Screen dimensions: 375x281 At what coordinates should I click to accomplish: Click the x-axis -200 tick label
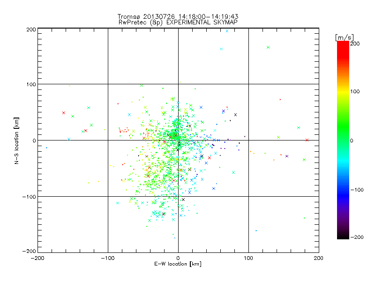(37, 258)
